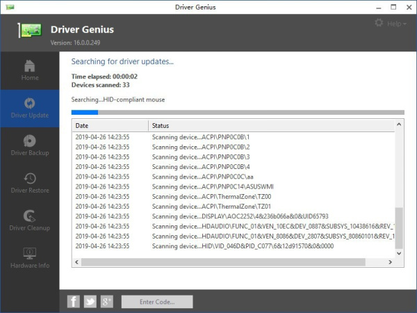The width and height of the screenshot is (417, 313).
Task: Click the Devices scanned: 33 text
Action: [x=100, y=85]
